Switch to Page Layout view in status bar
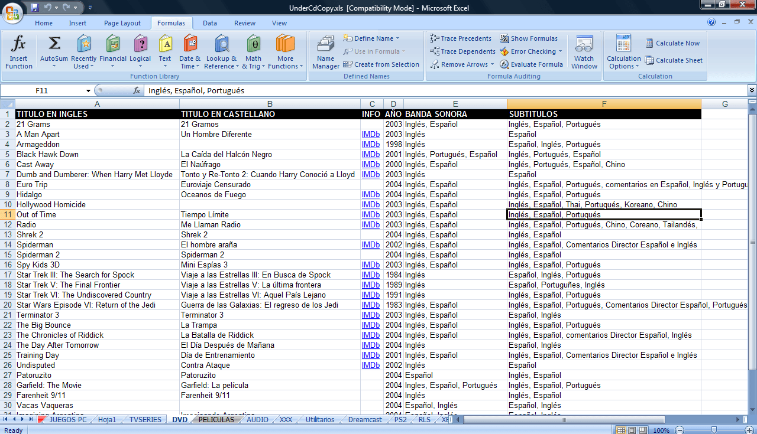Viewport: 757px width, 434px height. click(631, 430)
